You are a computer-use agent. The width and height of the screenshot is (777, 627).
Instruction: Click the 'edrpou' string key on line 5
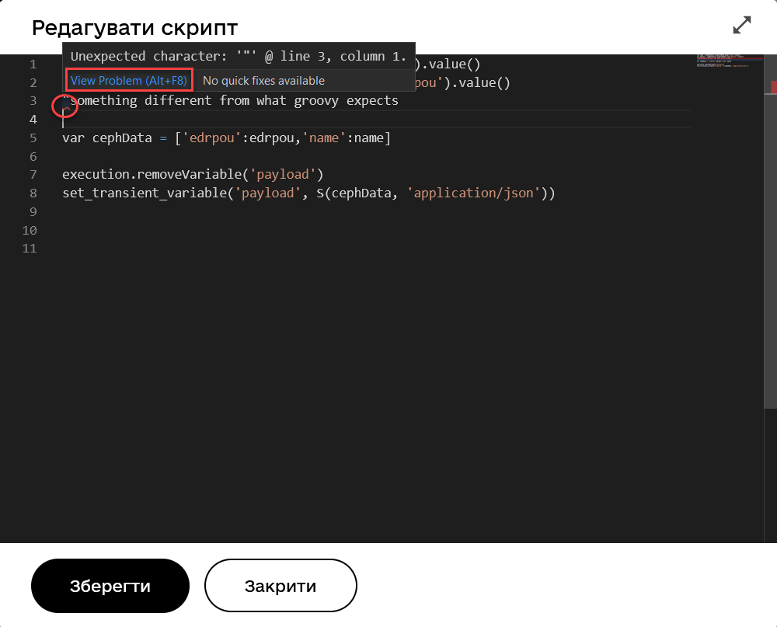pos(211,138)
